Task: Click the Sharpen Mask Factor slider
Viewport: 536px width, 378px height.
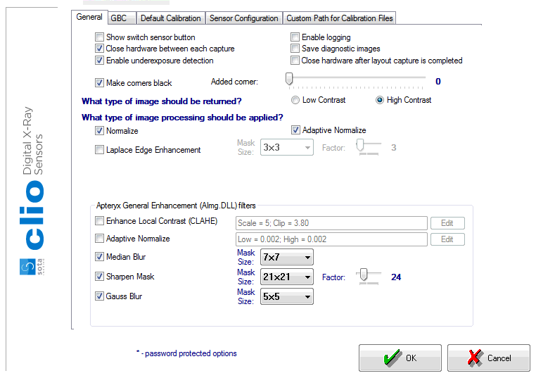Action: 364,276
